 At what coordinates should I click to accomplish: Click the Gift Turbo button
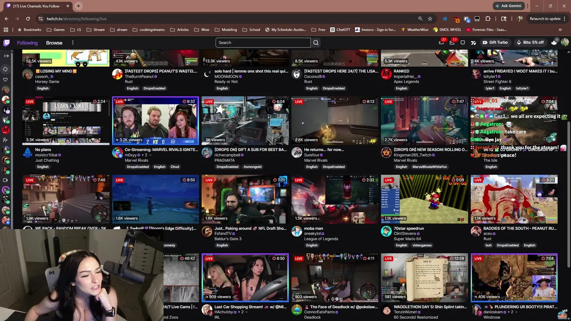click(x=495, y=42)
